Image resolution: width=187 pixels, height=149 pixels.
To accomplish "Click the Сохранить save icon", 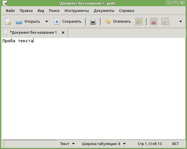I will (x=57, y=22).
